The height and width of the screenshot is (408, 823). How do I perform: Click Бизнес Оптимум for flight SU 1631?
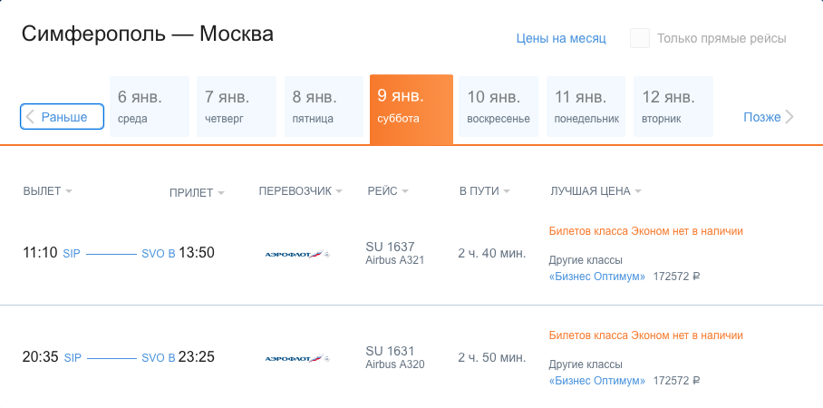[597, 381]
